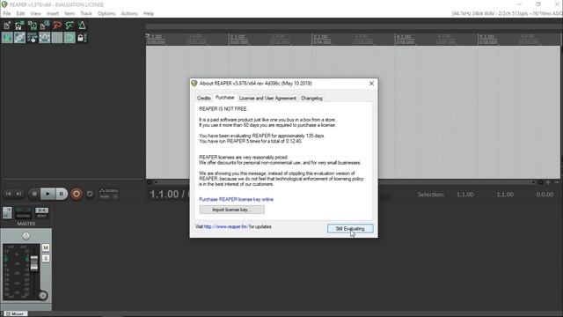Open the http://www.reaper.fm/ link
The height and width of the screenshot is (317, 563).
point(226,227)
